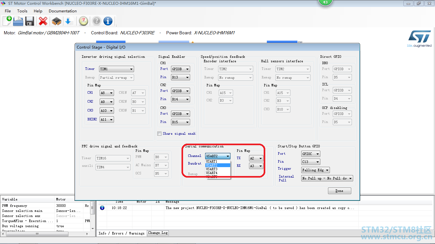The image size is (435, 244).
Task: Click the Done button
Action: click(x=339, y=191)
